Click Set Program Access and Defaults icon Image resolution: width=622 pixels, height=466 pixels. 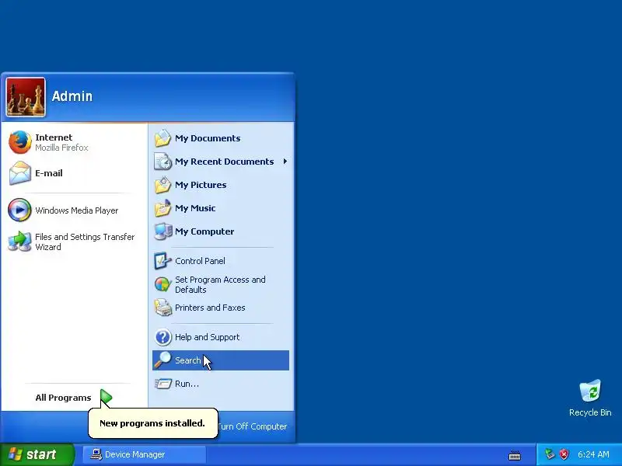coord(162,284)
